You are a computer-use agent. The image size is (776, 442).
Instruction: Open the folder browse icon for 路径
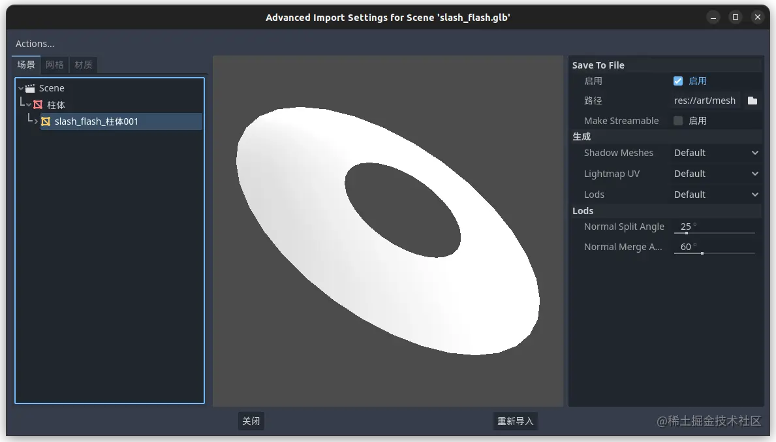(753, 101)
